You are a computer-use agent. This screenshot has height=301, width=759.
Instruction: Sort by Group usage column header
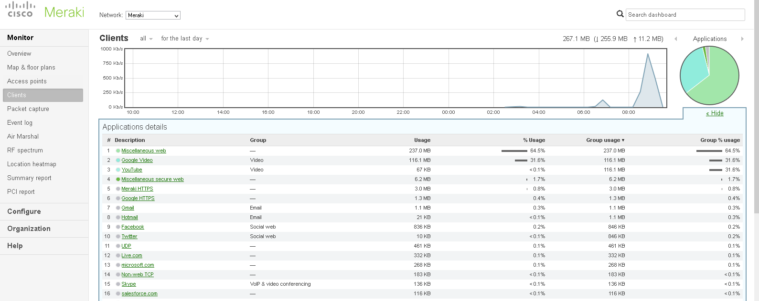[605, 140]
